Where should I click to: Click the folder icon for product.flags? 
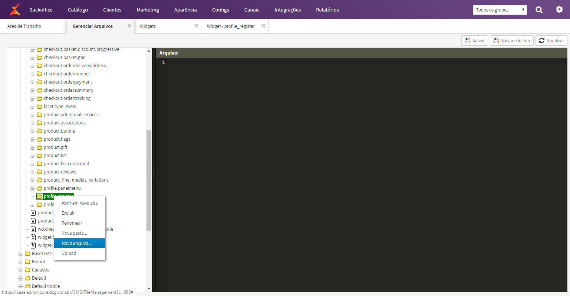click(39, 139)
